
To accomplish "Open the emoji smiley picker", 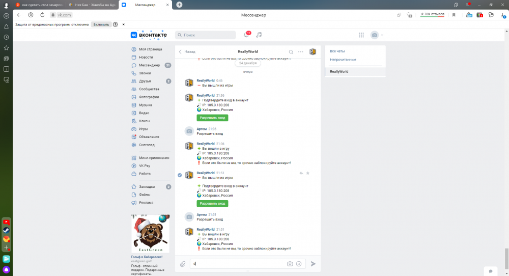I will pyautogui.click(x=299, y=264).
